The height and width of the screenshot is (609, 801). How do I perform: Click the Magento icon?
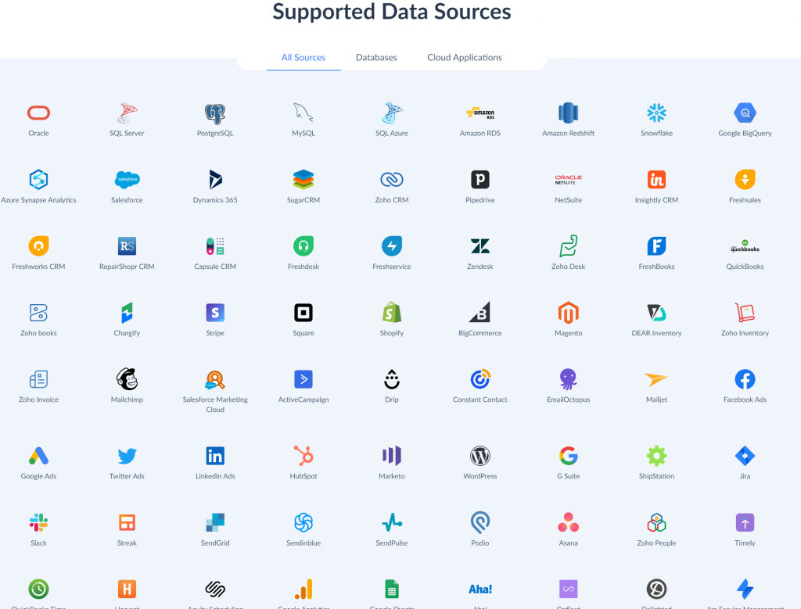tap(569, 313)
